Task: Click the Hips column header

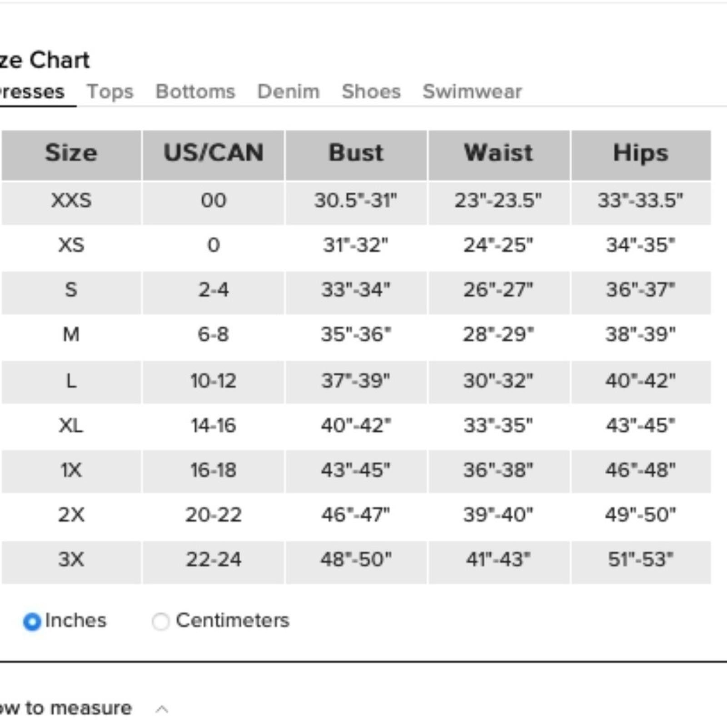Action: coord(641,155)
